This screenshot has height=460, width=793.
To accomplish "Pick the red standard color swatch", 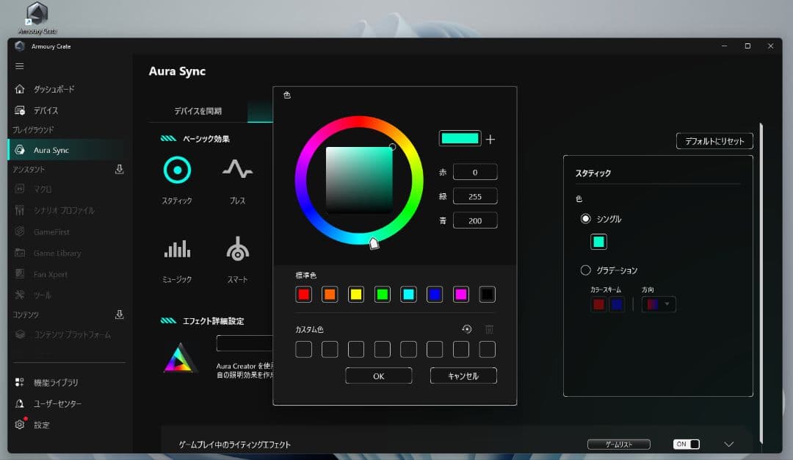I will coord(303,295).
